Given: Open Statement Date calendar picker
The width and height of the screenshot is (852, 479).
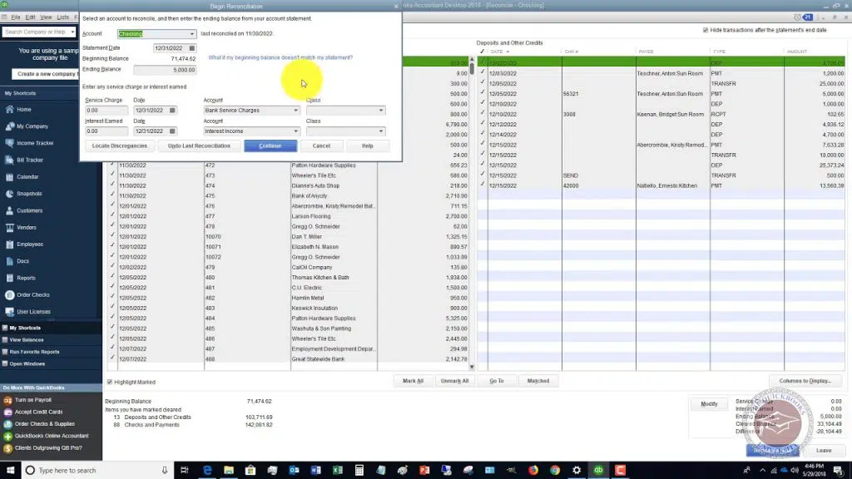Looking at the screenshot, I should pyautogui.click(x=192, y=47).
